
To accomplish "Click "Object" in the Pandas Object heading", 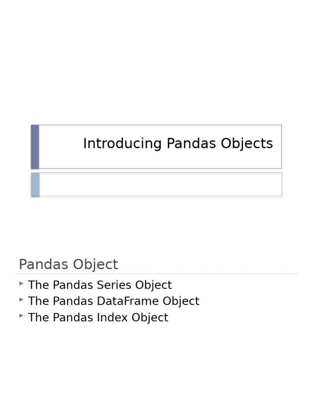I will (x=95, y=265).
